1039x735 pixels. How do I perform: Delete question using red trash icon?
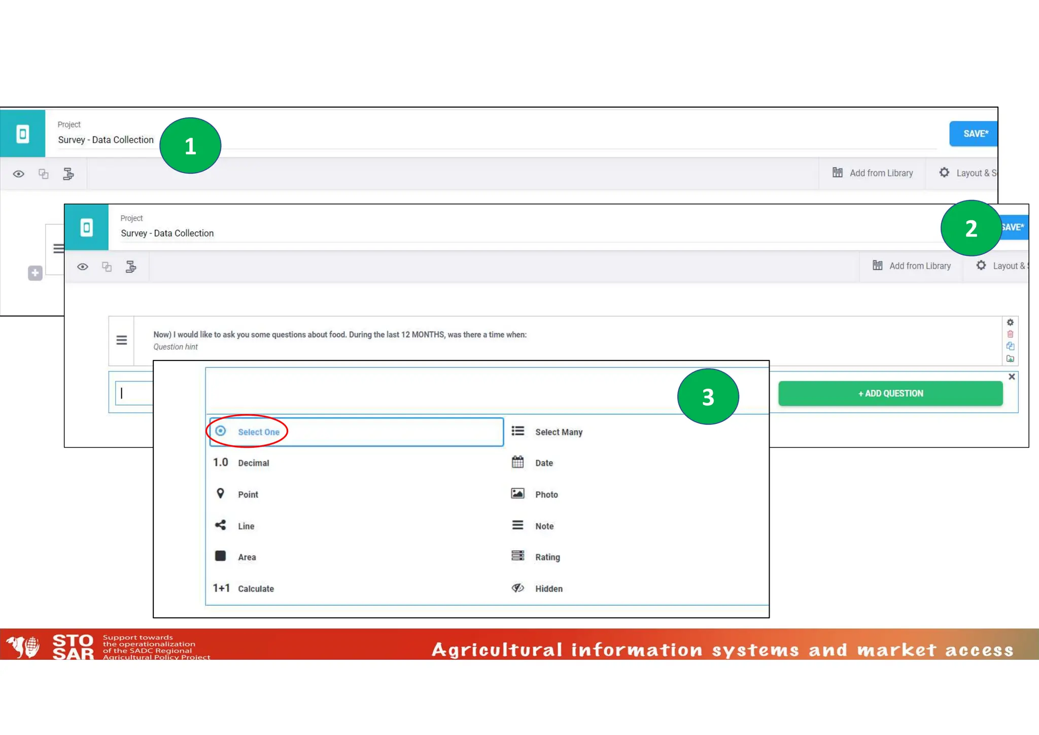1010,334
